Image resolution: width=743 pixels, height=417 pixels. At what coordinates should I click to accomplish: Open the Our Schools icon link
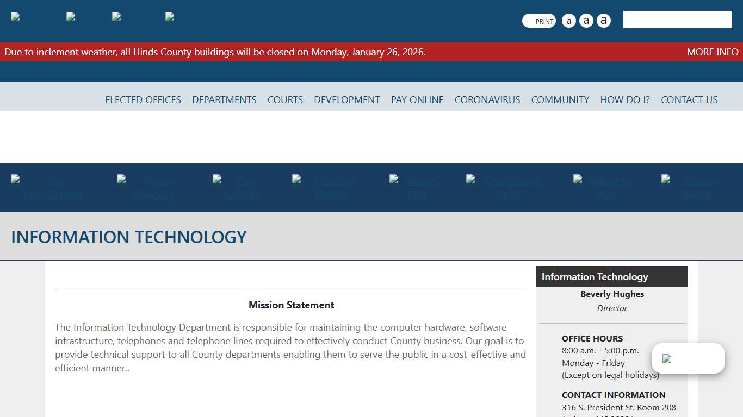point(216,180)
